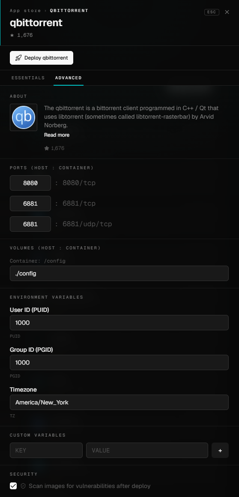Click the ESC key badge
Screen dimensions: 239x497
pyautogui.click(x=212, y=12)
